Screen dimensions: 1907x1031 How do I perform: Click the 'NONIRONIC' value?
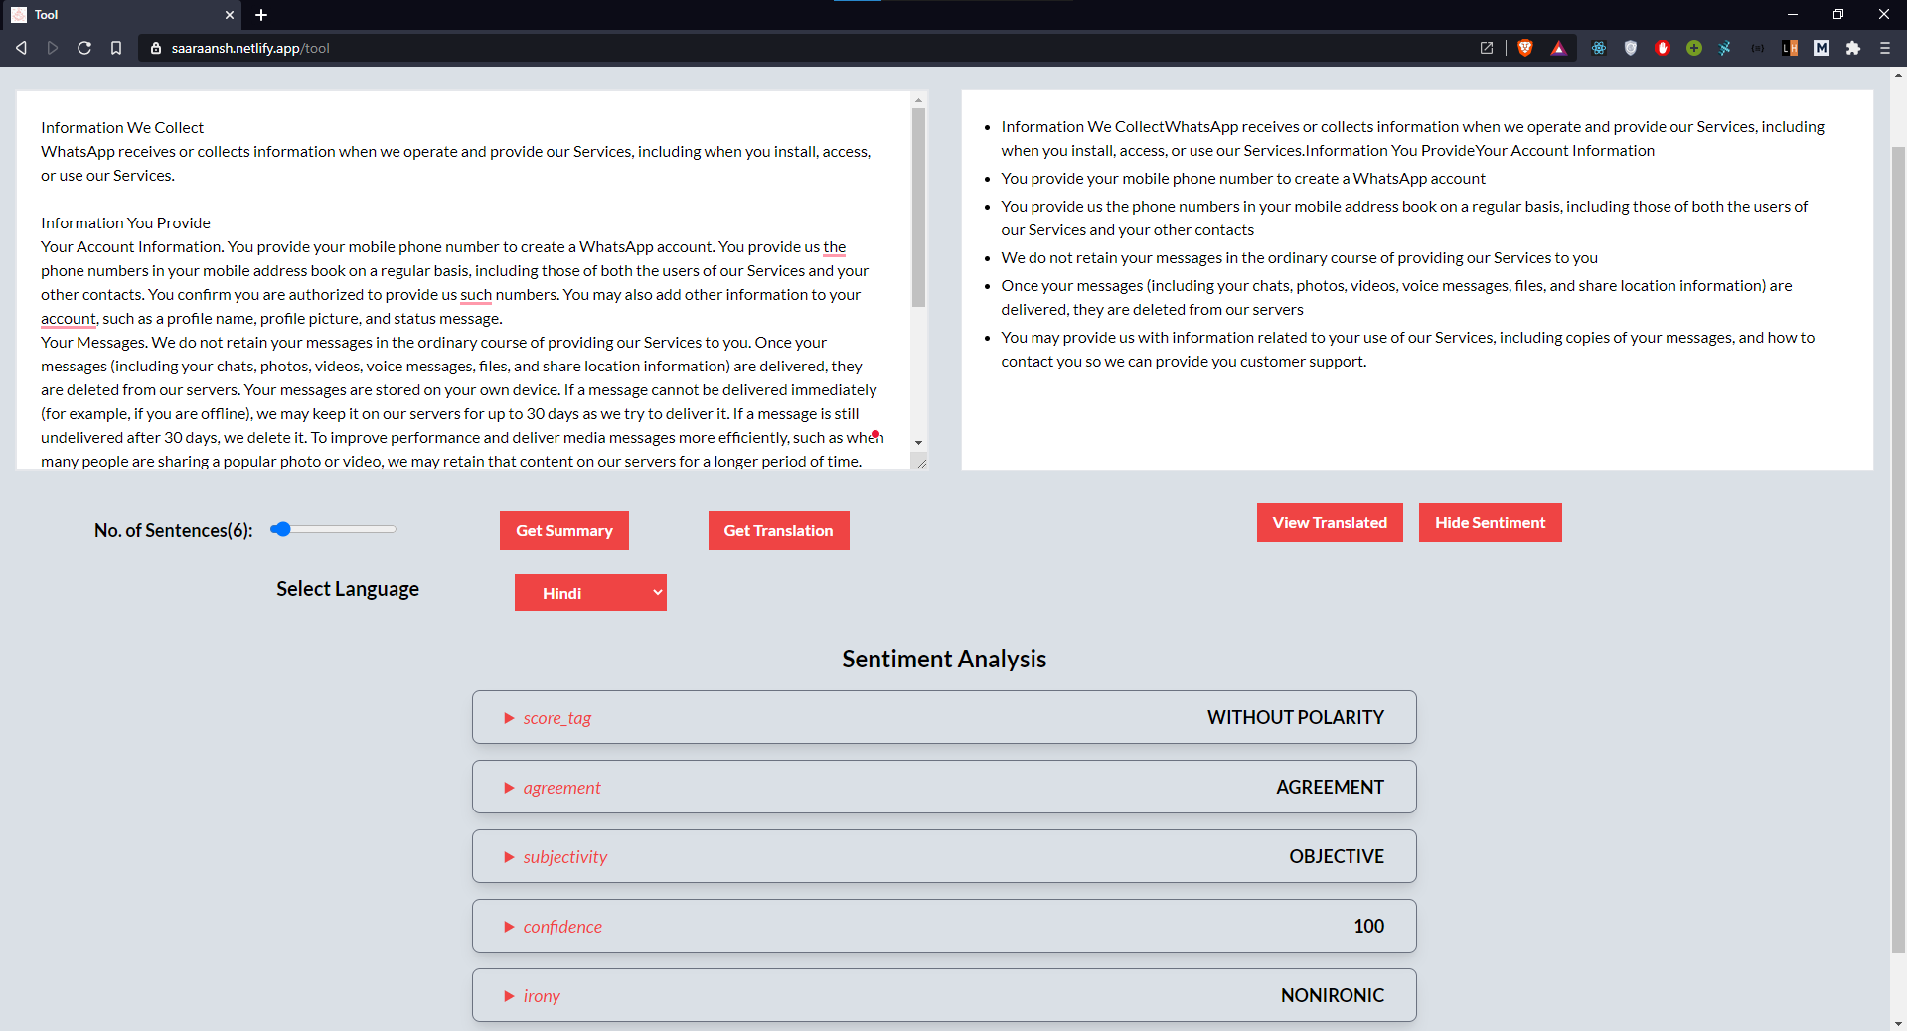tap(1333, 995)
